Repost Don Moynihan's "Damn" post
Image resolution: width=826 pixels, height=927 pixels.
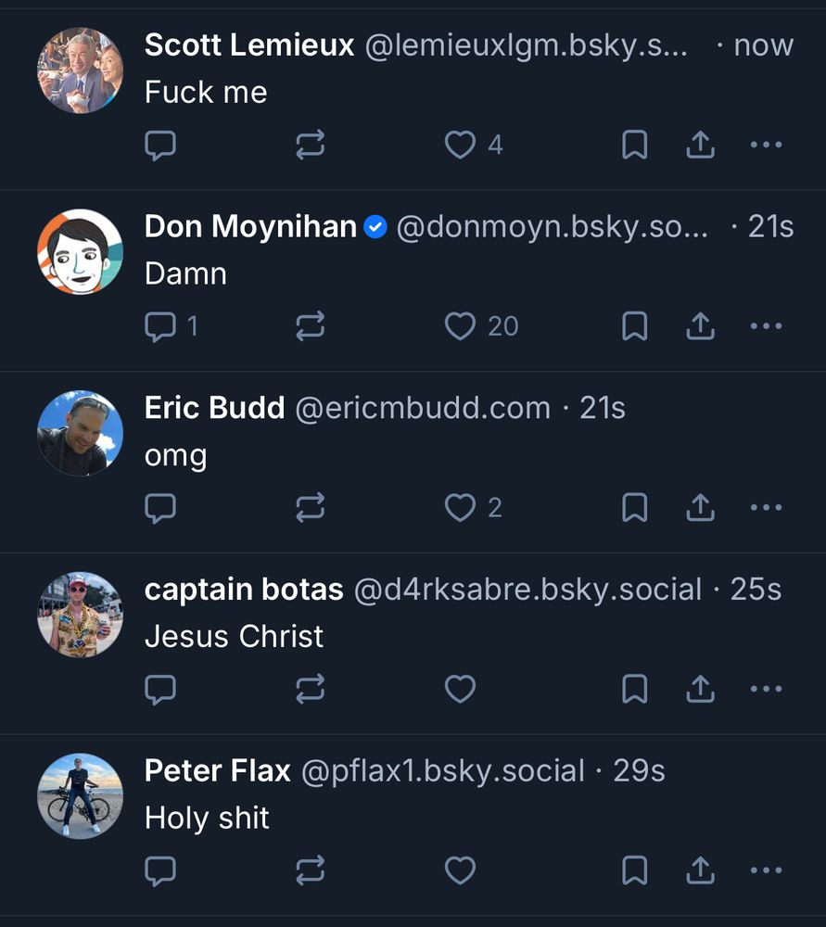coord(311,326)
